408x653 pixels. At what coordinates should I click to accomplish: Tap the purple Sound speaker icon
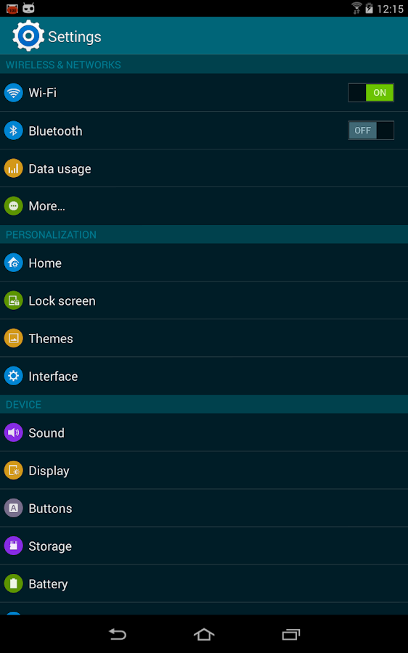click(x=13, y=432)
